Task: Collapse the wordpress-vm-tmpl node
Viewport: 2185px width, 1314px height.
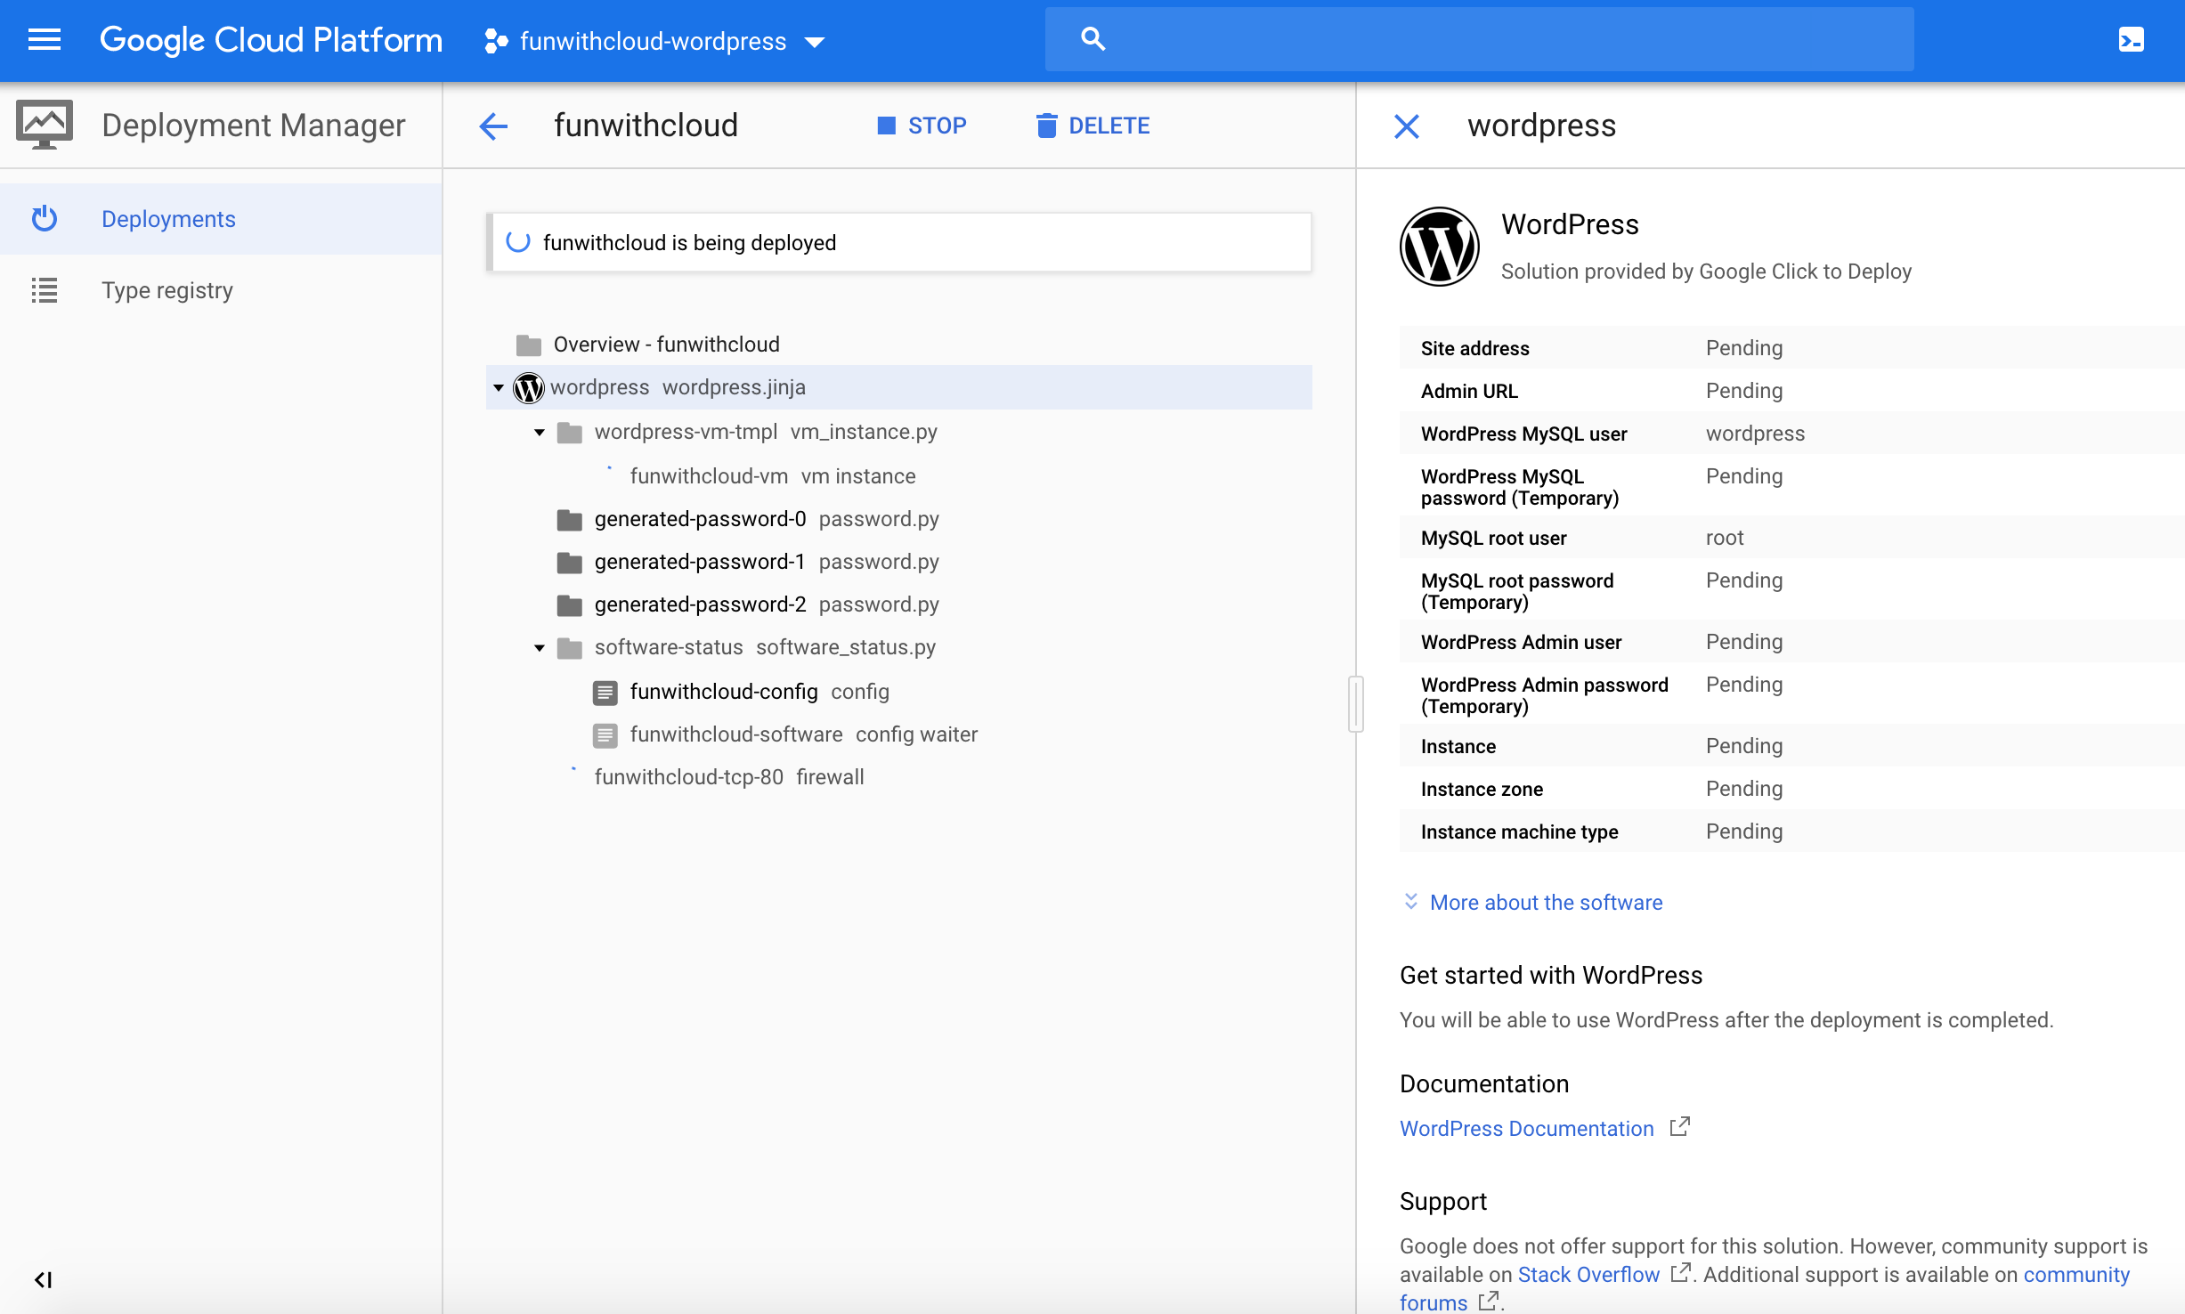Action: (x=540, y=432)
